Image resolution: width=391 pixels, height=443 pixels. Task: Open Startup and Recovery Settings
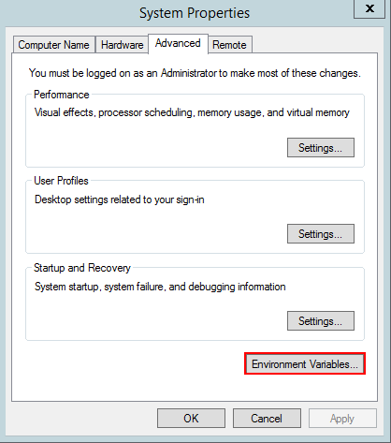321,320
